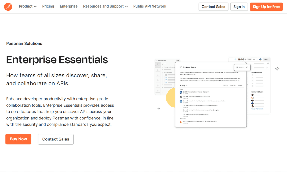Expand the Resources and Support menu
The image size is (287, 183).
click(x=105, y=7)
